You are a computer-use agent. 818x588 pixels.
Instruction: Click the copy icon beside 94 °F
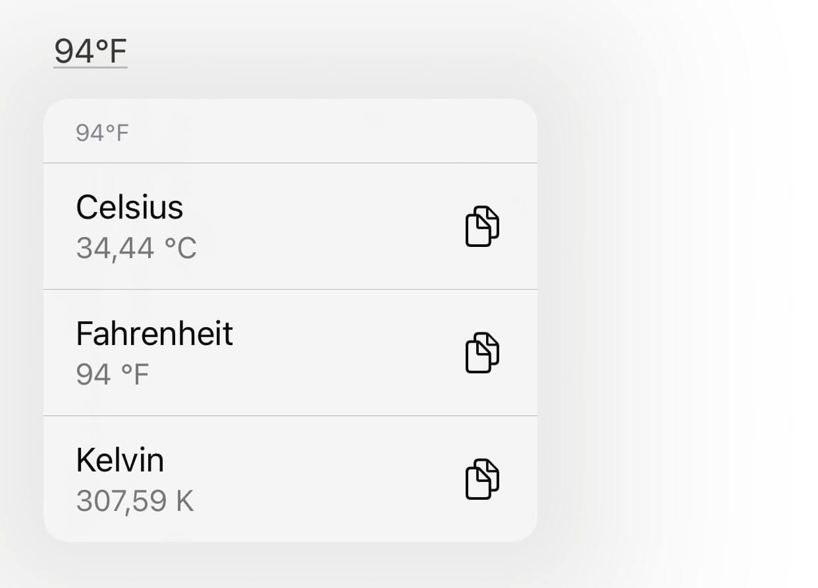[482, 353]
